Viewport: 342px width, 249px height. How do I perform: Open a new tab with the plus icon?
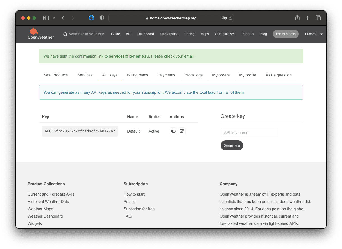coord(308,18)
